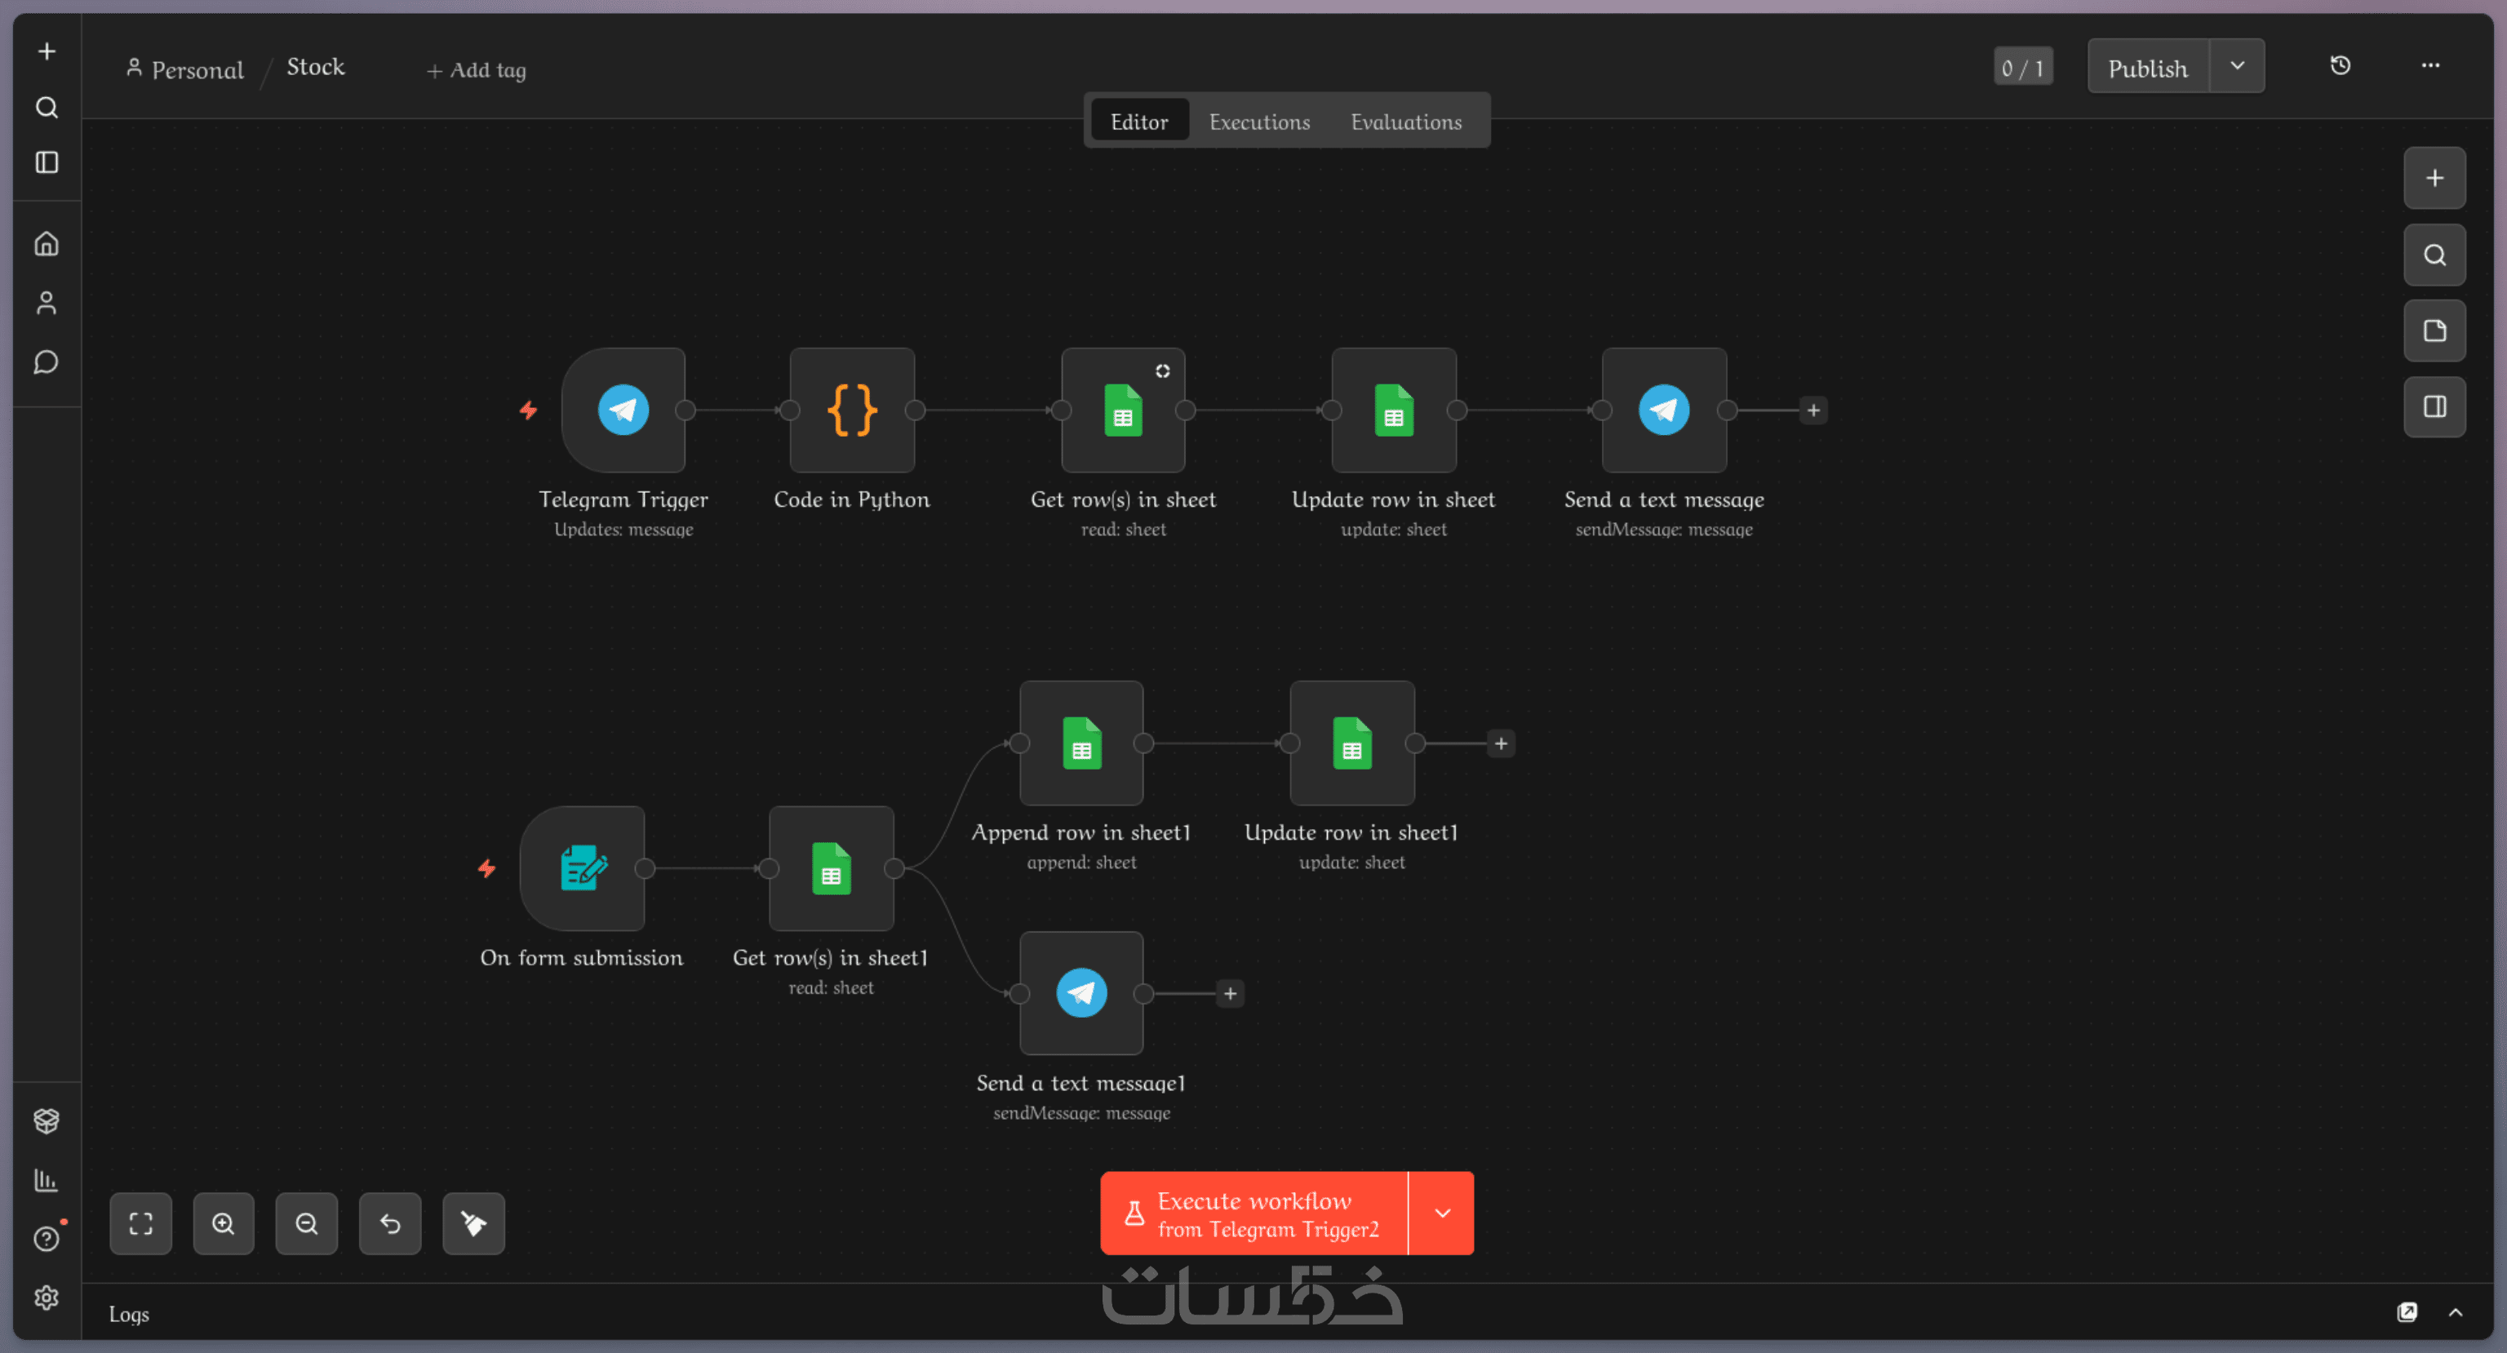The image size is (2507, 1353).
Task: Switch to the Evaluations tab
Action: (1405, 122)
